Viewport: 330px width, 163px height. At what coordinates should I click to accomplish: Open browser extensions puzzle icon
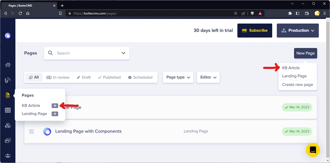pos(290,13)
